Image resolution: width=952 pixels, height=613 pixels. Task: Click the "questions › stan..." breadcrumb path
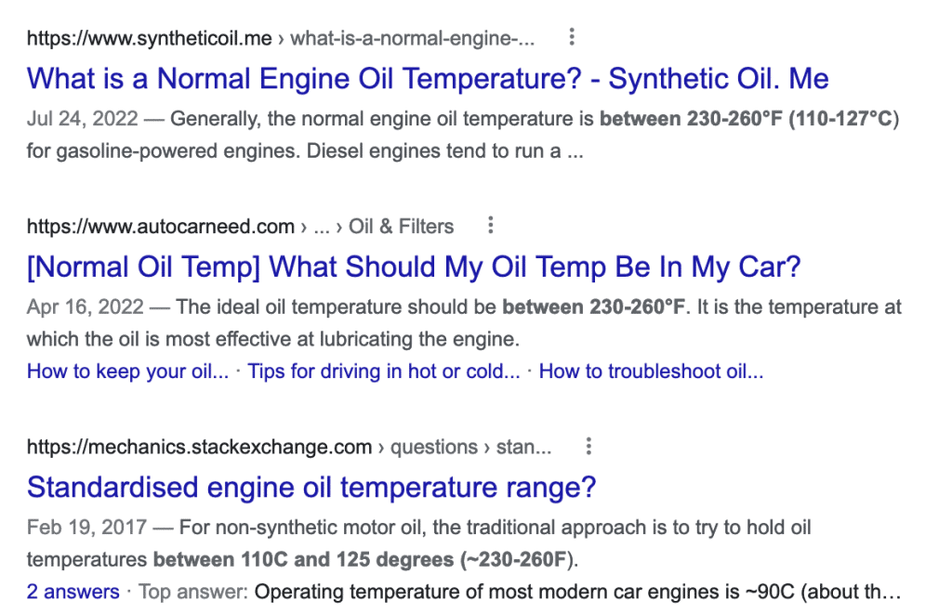(471, 447)
